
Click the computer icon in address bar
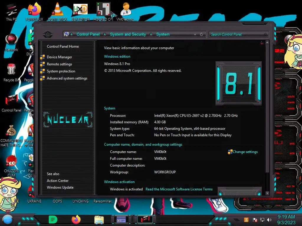(x=66, y=34)
